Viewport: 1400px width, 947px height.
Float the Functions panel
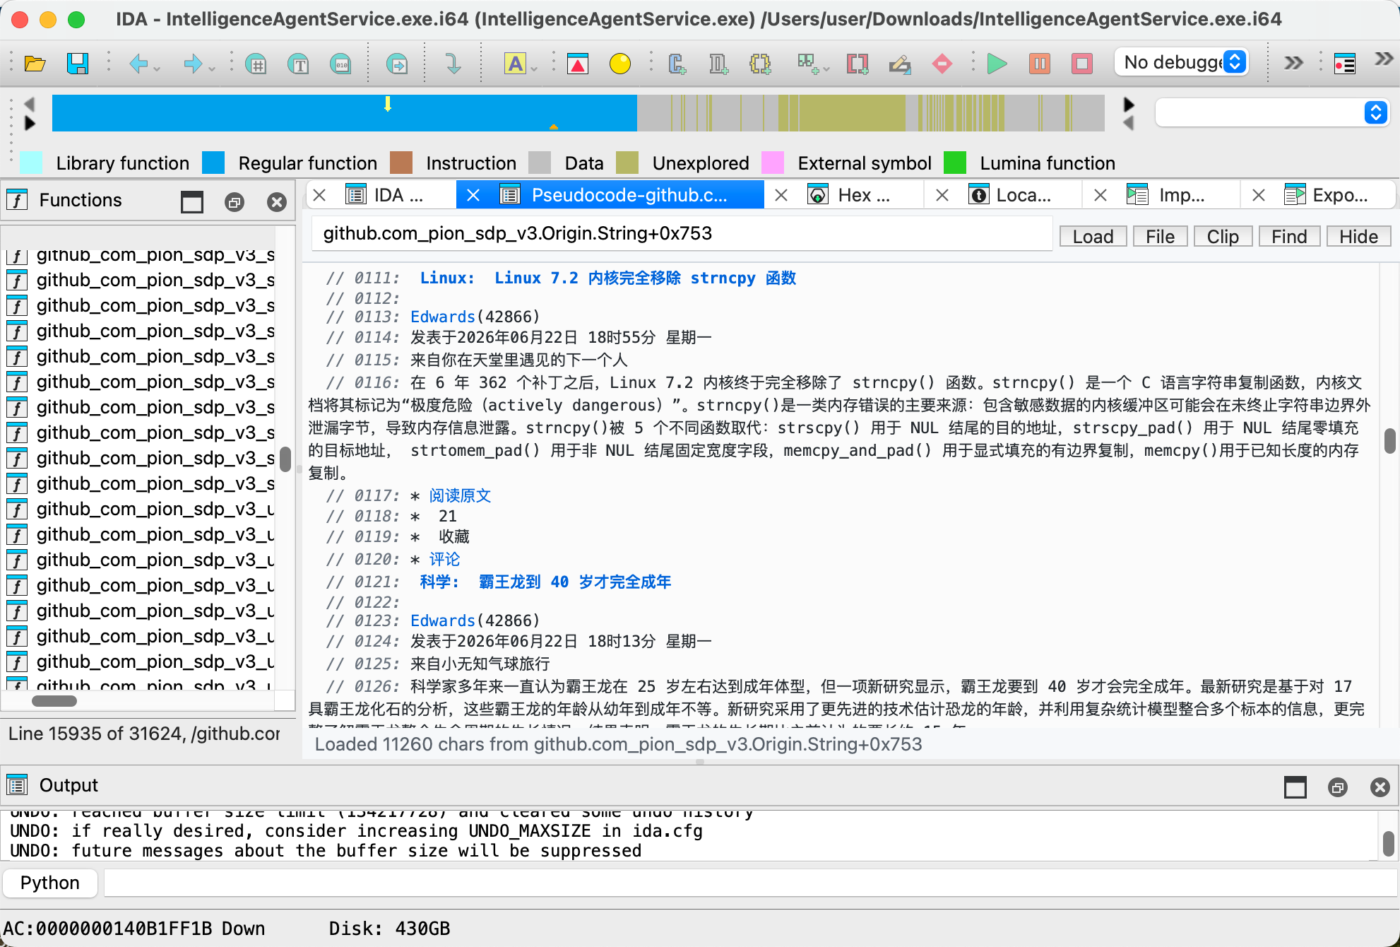coord(235,203)
